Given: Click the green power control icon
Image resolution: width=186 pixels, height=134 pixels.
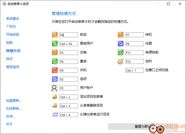Looking at the screenshot, I should click(121, 52).
